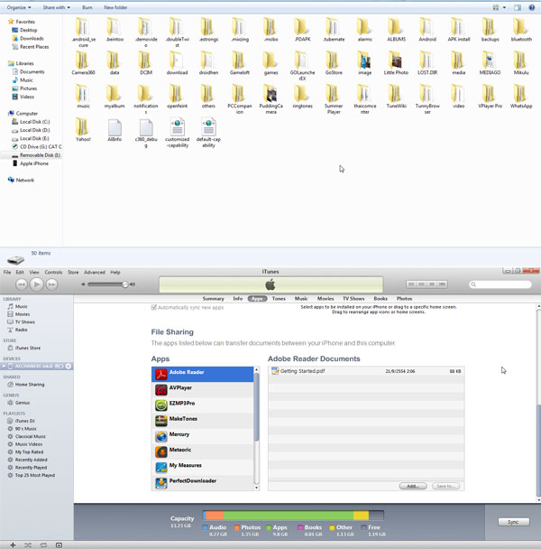
Task: Click the Save to... button
Action: point(445,486)
